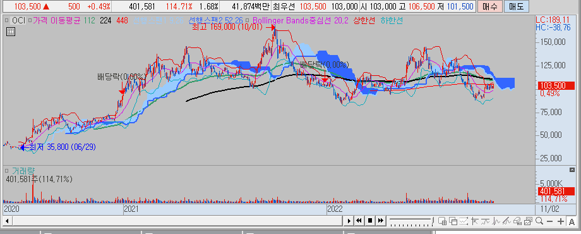Click the diagonal trendline icon
This screenshot has width=581, height=234.
click(x=506, y=221)
